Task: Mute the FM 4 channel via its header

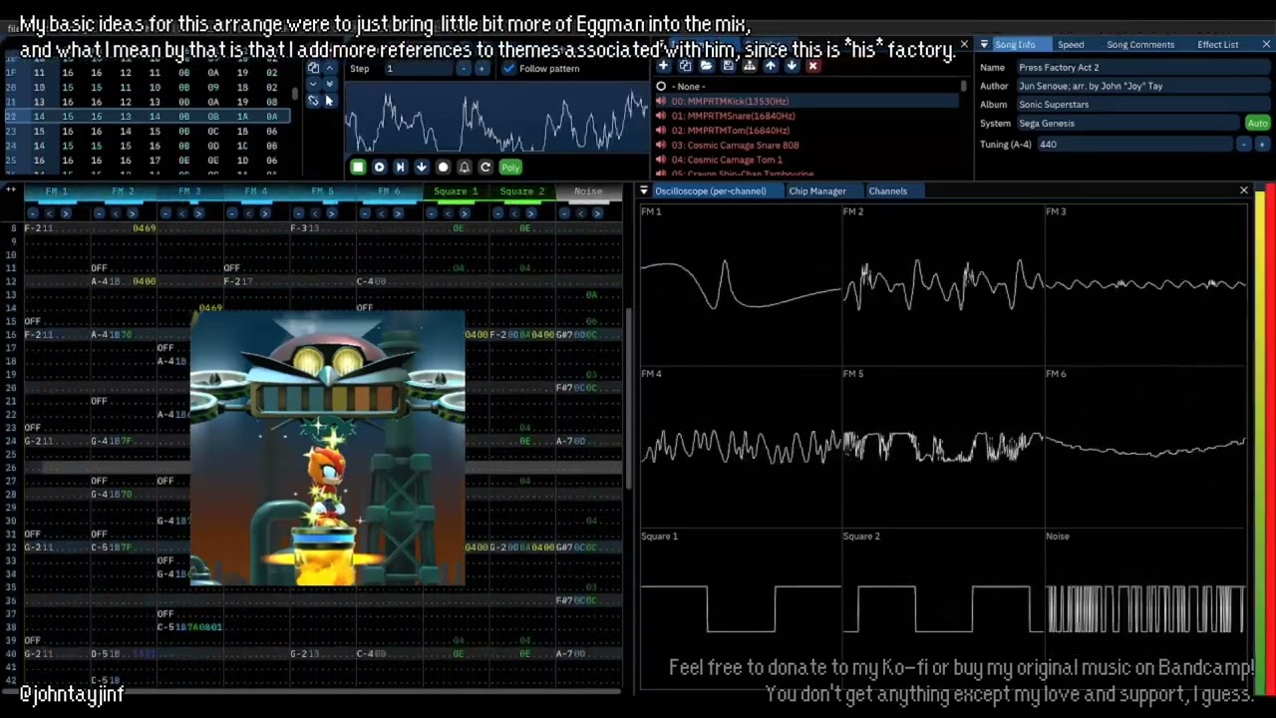Action: (x=256, y=191)
